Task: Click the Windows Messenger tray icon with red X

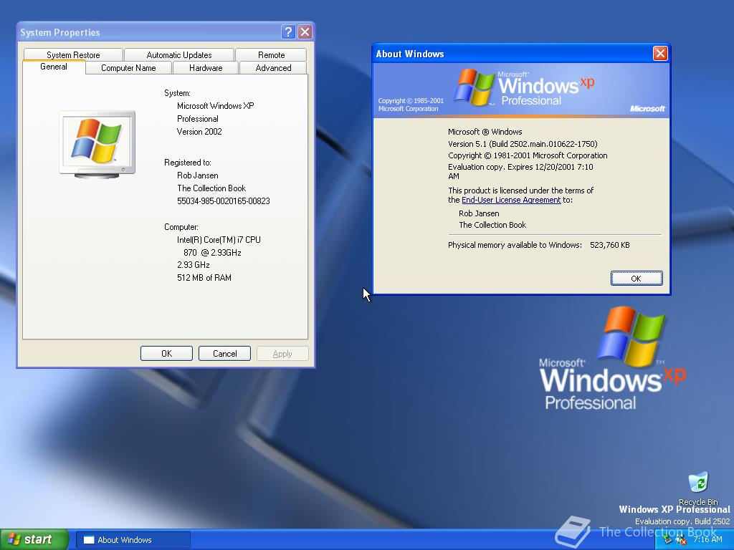Action: pyautogui.click(x=681, y=540)
